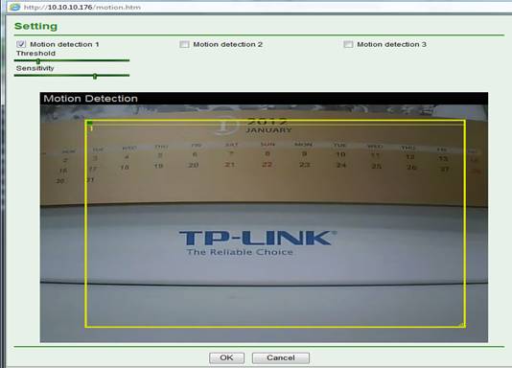This screenshot has height=368, width=512.
Task: Click the resize handle at region's bottom-right corner
Action: 462,325
